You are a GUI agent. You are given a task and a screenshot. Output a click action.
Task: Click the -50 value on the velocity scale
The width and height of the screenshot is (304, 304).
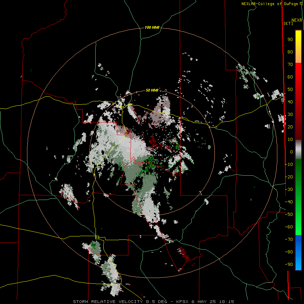pyautogui.click(x=289, y=214)
